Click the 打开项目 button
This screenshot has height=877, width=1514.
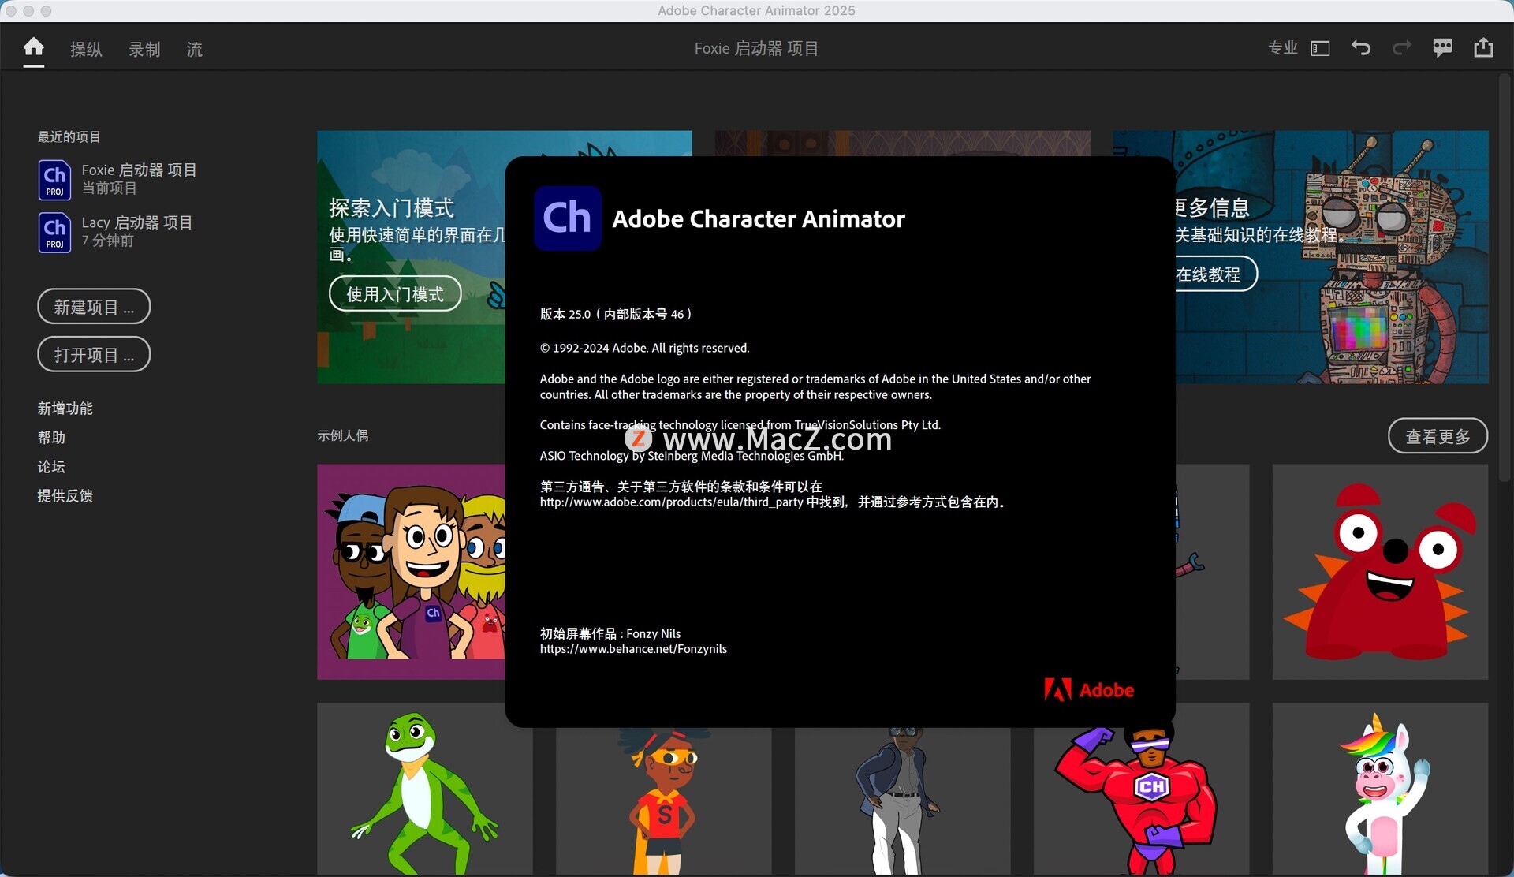click(x=94, y=355)
